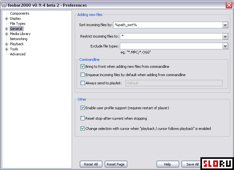Select the General page
The image size is (234, 170).
[16, 29]
